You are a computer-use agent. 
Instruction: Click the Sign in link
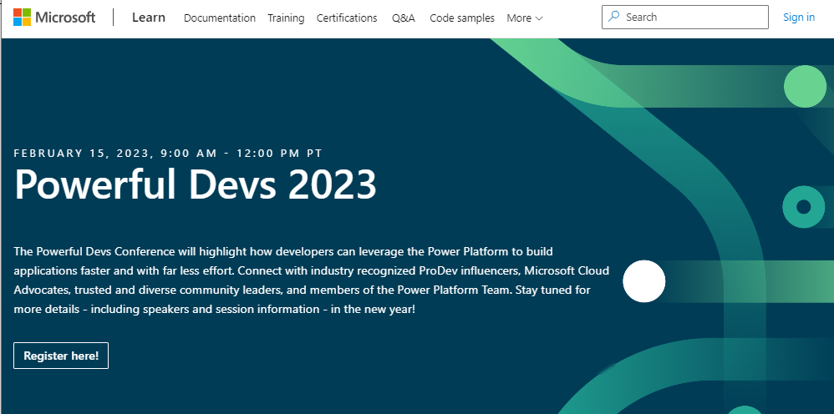pyautogui.click(x=798, y=17)
